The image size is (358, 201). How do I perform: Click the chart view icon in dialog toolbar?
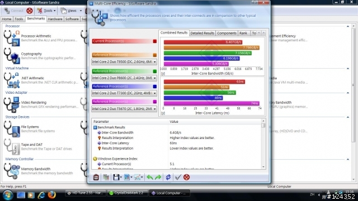pyautogui.click(x=127, y=178)
